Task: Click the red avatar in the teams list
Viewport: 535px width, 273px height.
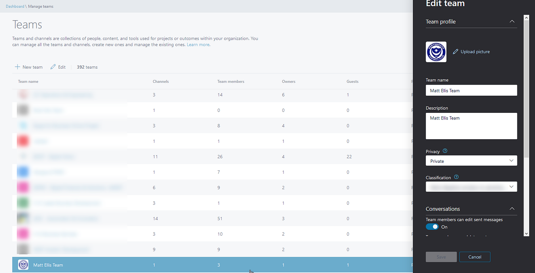Action: [x=23, y=141]
